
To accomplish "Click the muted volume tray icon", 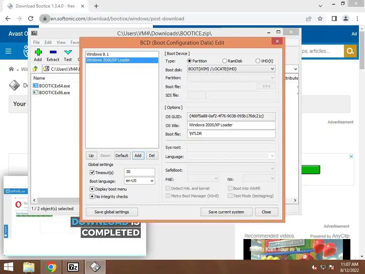I will coord(314,267).
